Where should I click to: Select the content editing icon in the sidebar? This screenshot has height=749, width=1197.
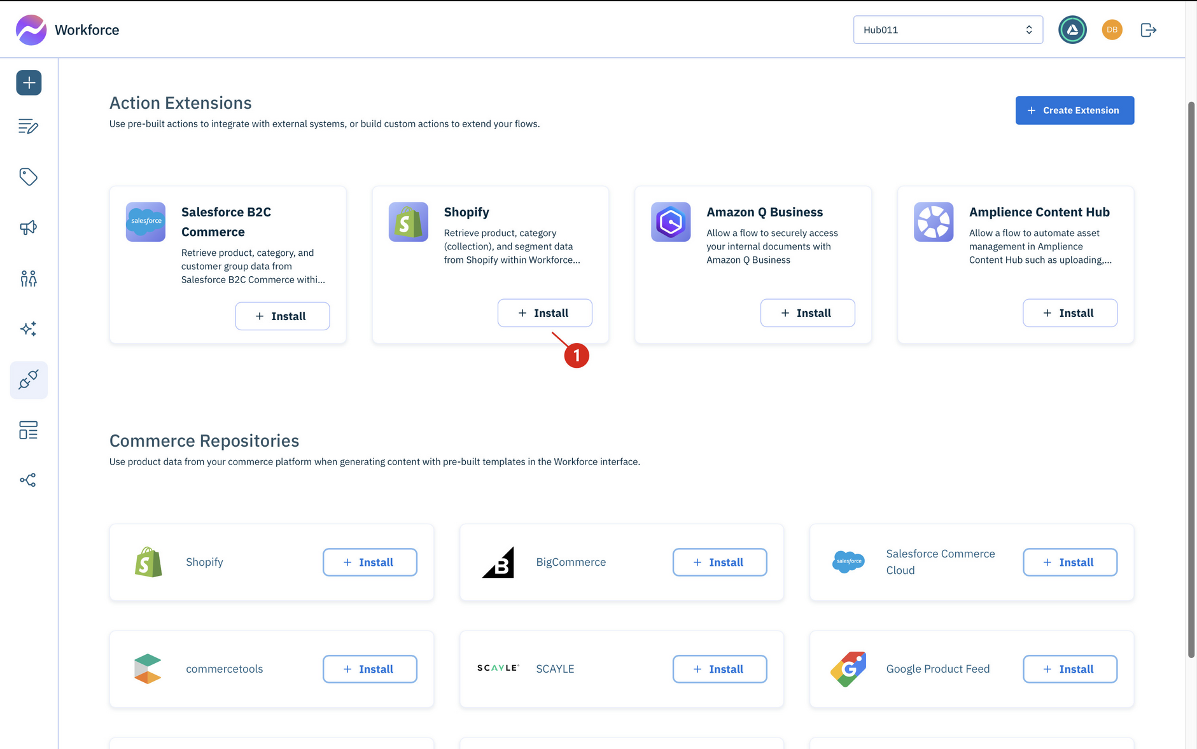pos(29,127)
